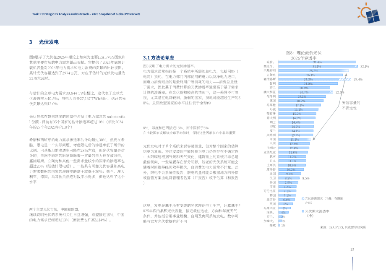This screenshot has width=386, height=273.
Task: Click the 英国 6% bar
Action: click(286, 204)
